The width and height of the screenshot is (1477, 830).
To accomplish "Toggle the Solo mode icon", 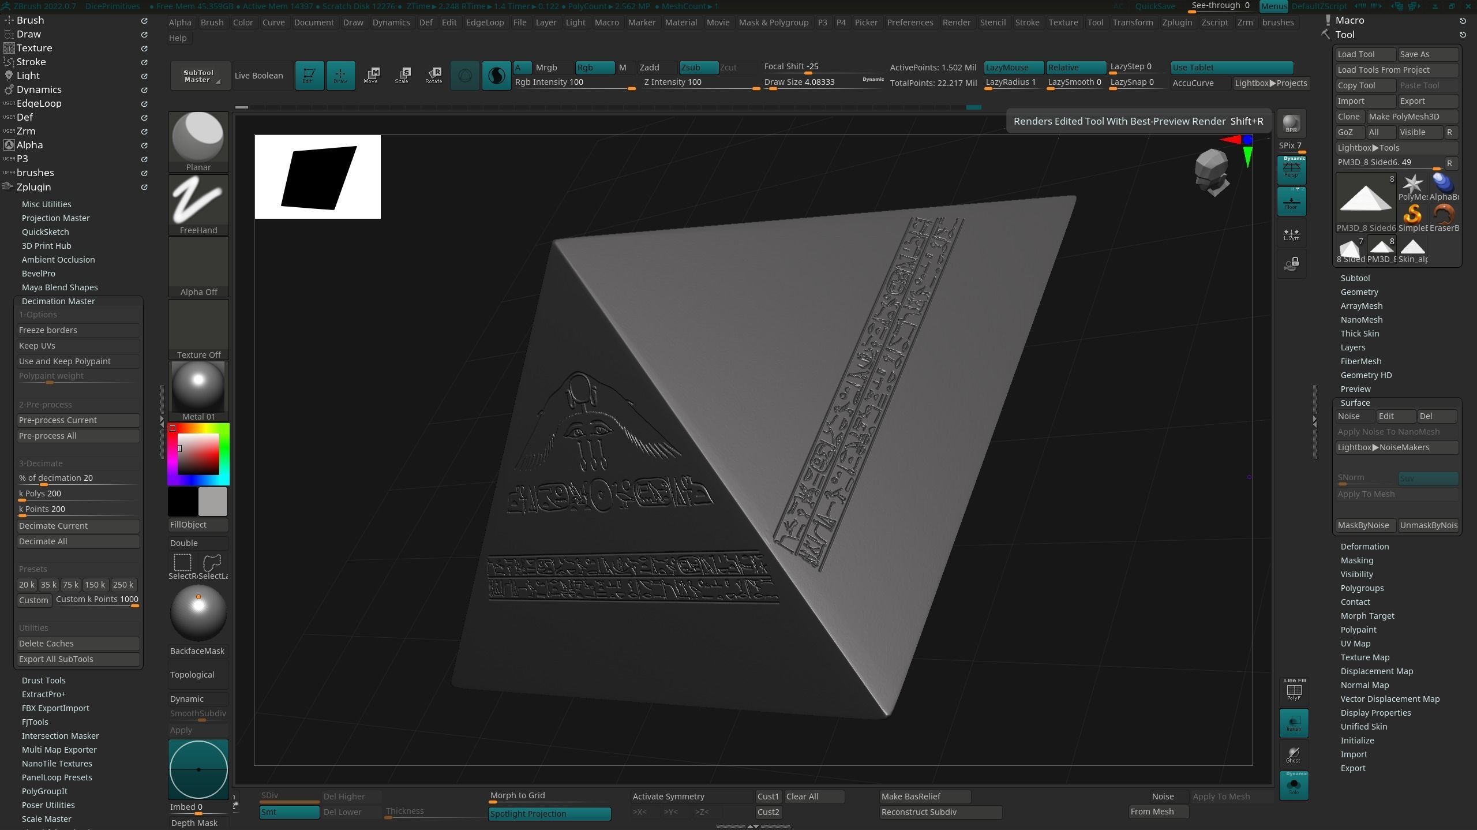I will tap(1294, 786).
